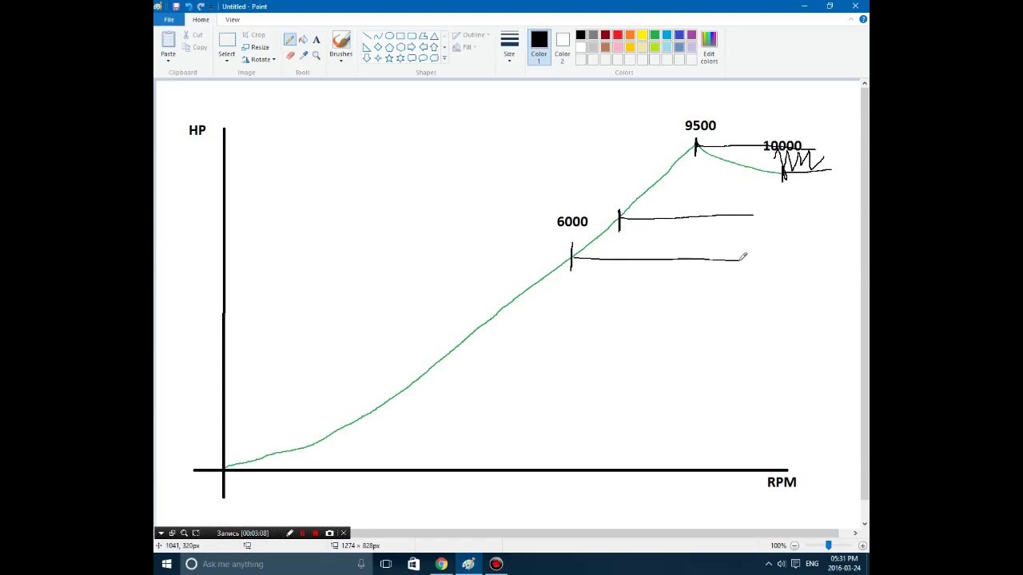Viewport: 1023px width, 575px height.
Task: Choose the Rounded rectangle shape
Action: [x=412, y=36]
